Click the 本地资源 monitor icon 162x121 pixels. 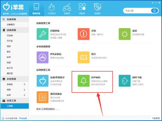coord(4,79)
